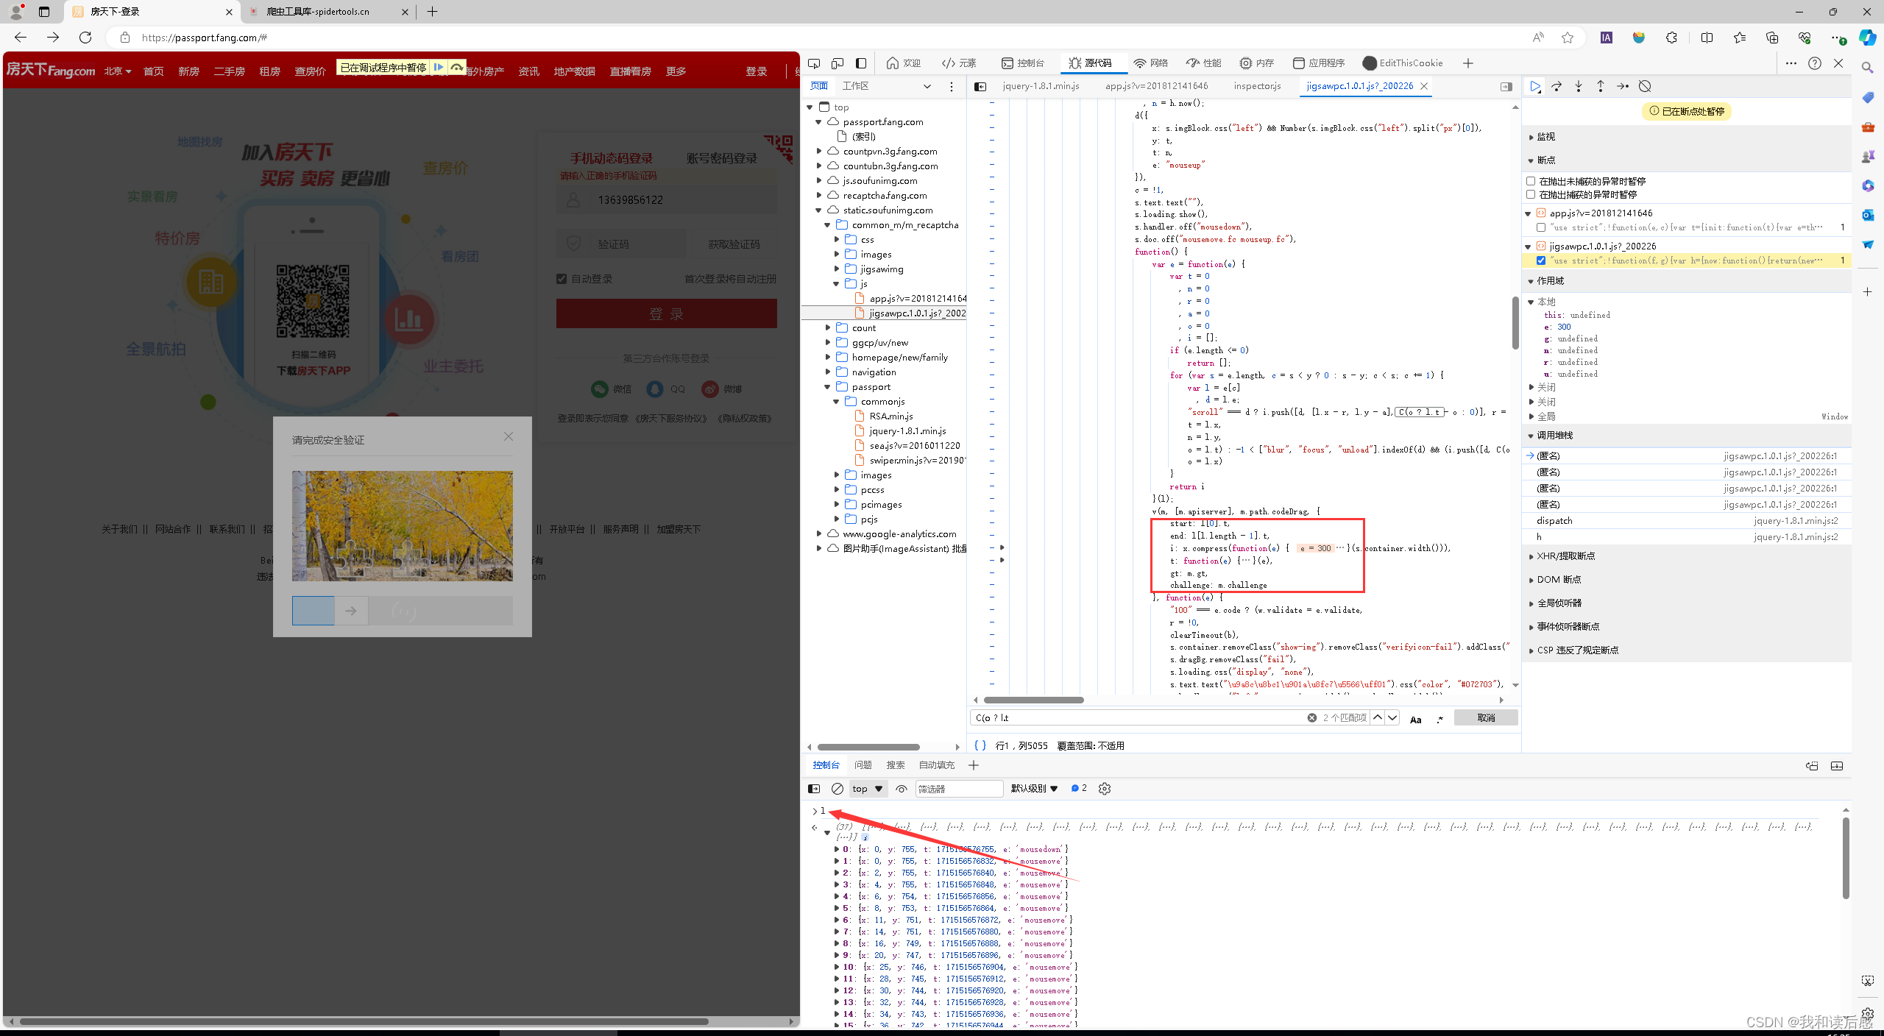
Task: Disable jigsawpc breakpoint checkbox
Action: (x=1541, y=260)
